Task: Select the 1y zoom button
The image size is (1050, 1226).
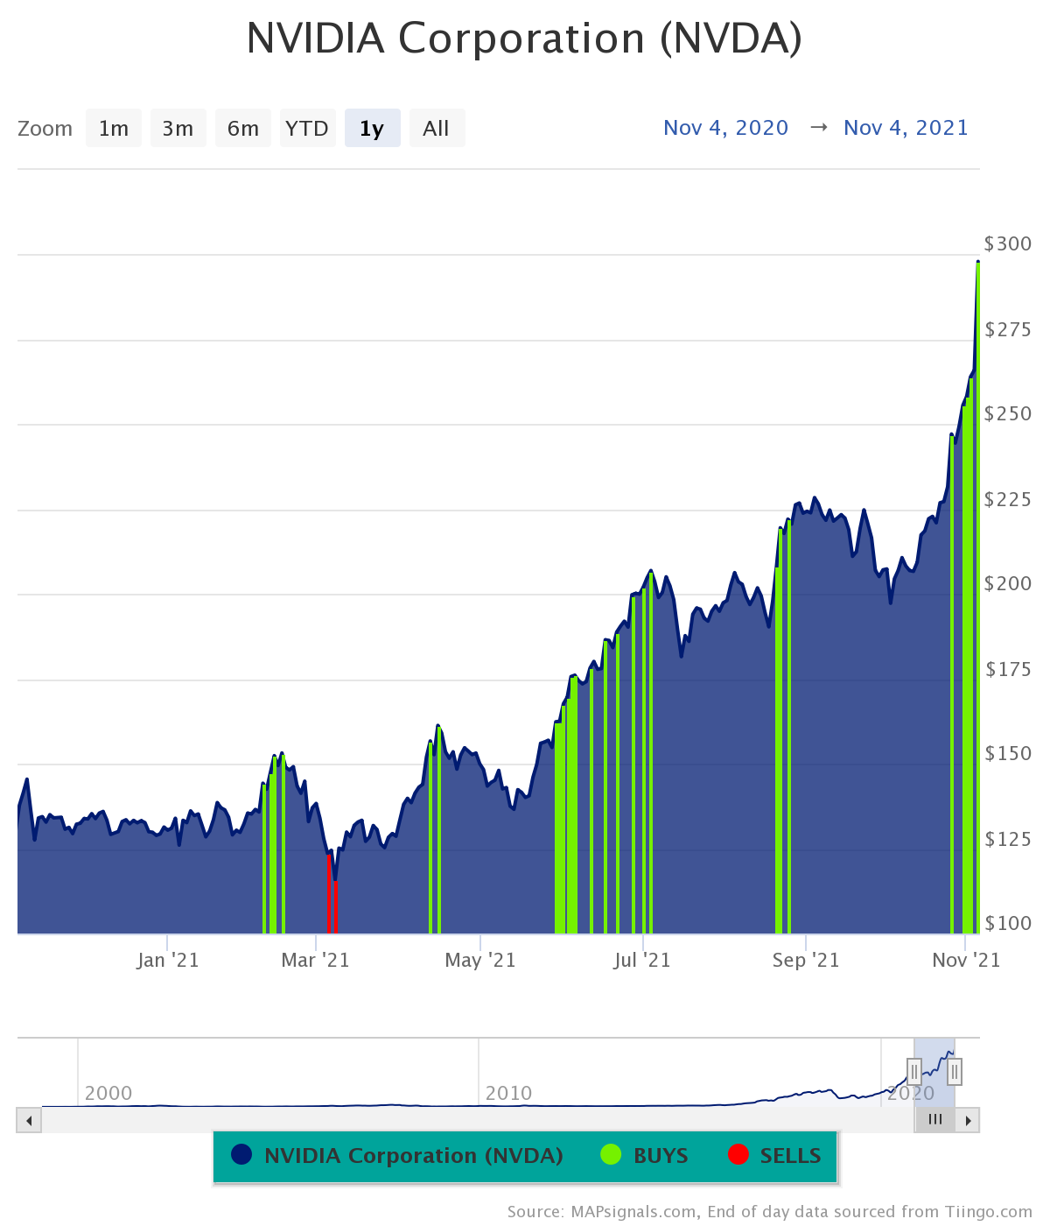Action: [x=373, y=128]
